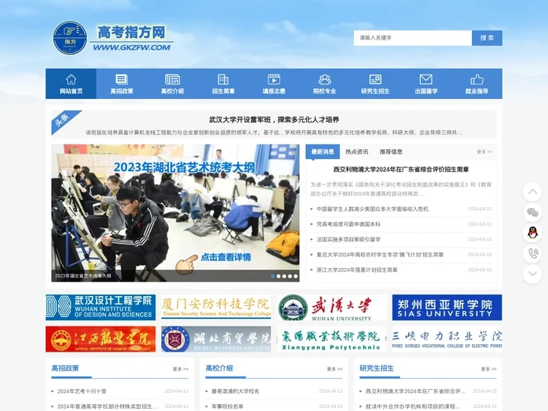Select the fourth carousel dot indicator

pyautogui.click(x=290, y=276)
